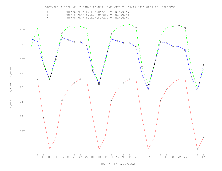This screenshot has height=171, width=222.
Task: Click x-axis forecast hour label 60
Action: [154, 157]
